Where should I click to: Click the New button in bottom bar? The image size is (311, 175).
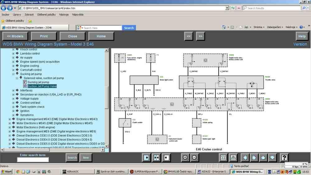point(86,158)
